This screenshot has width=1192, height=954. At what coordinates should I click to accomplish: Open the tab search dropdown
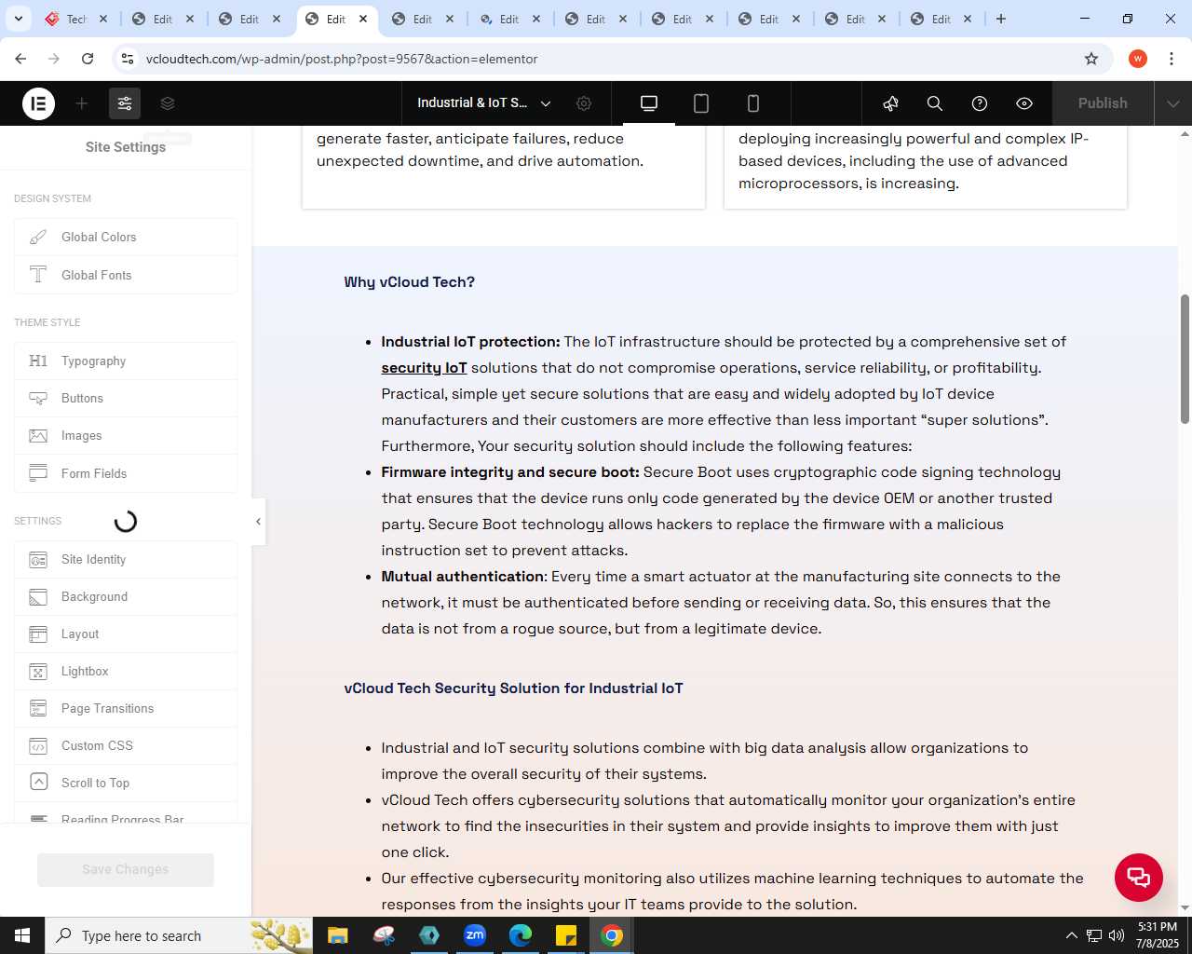[19, 19]
